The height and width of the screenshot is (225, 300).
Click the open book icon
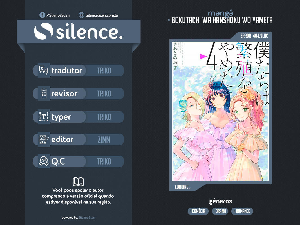(x=78, y=181)
